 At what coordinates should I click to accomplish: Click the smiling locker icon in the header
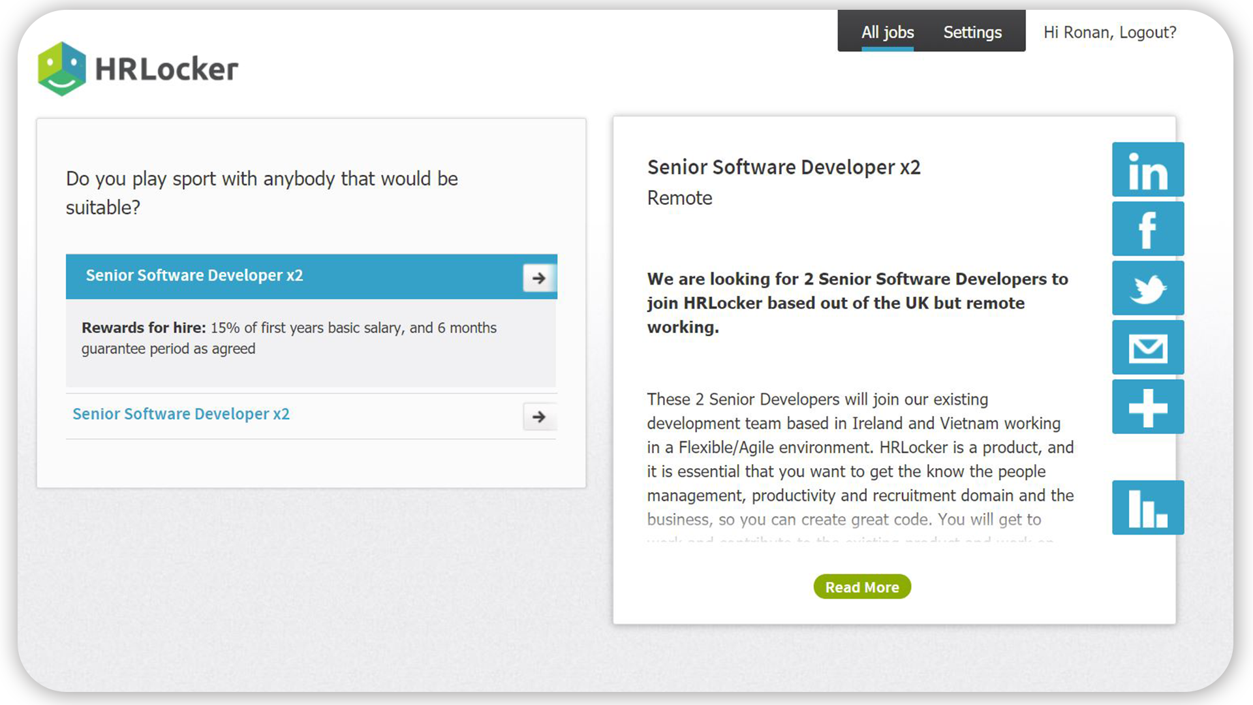(x=61, y=68)
